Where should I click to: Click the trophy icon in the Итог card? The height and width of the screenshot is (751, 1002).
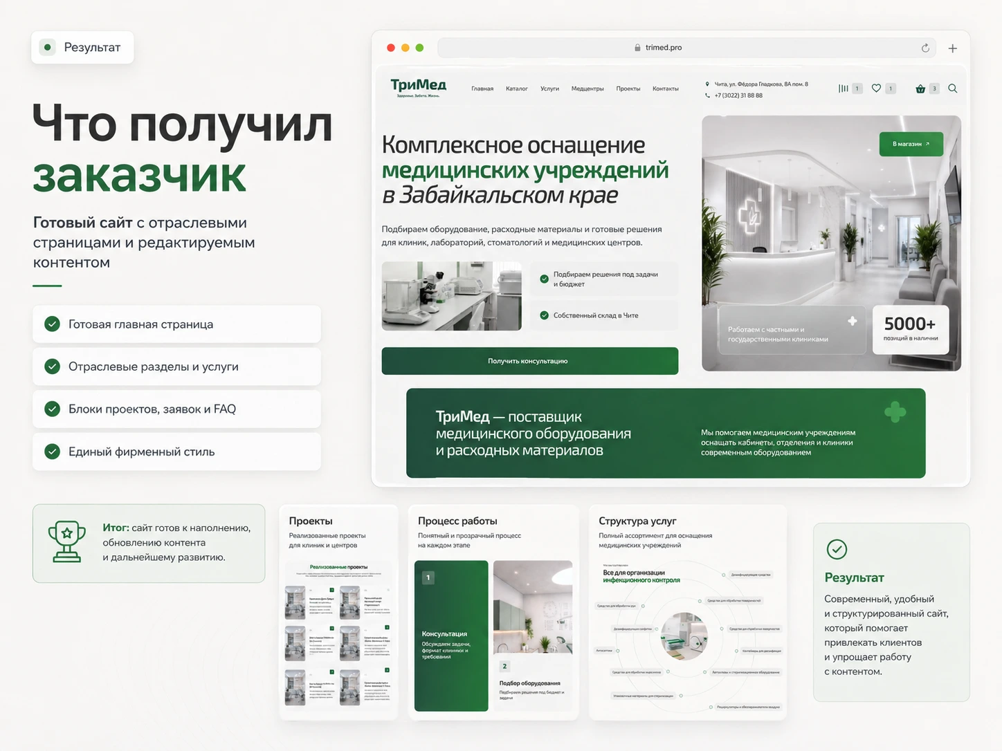[67, 541]
